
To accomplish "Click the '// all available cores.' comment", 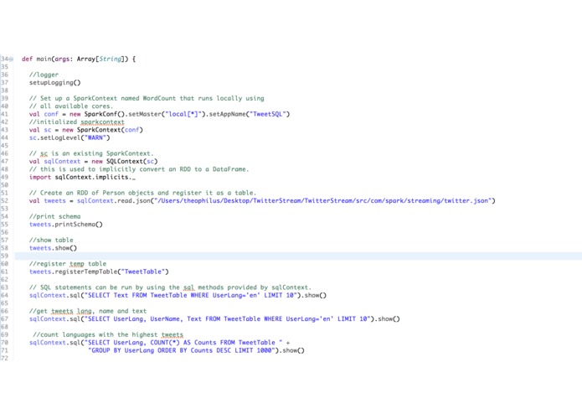I will (x=71, y=106).
